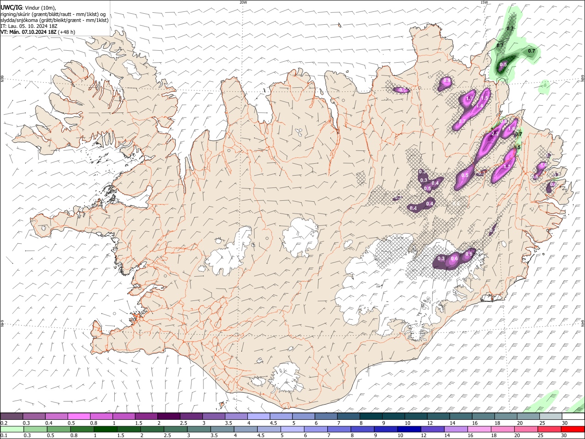585x439 pixels.
Task: Click the '(+48 h)' forecast offset text
Action: [x=67, y=32]
